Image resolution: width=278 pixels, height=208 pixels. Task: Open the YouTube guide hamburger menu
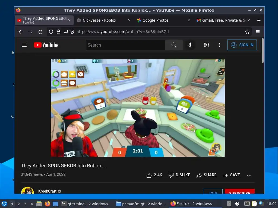point(24,45)
